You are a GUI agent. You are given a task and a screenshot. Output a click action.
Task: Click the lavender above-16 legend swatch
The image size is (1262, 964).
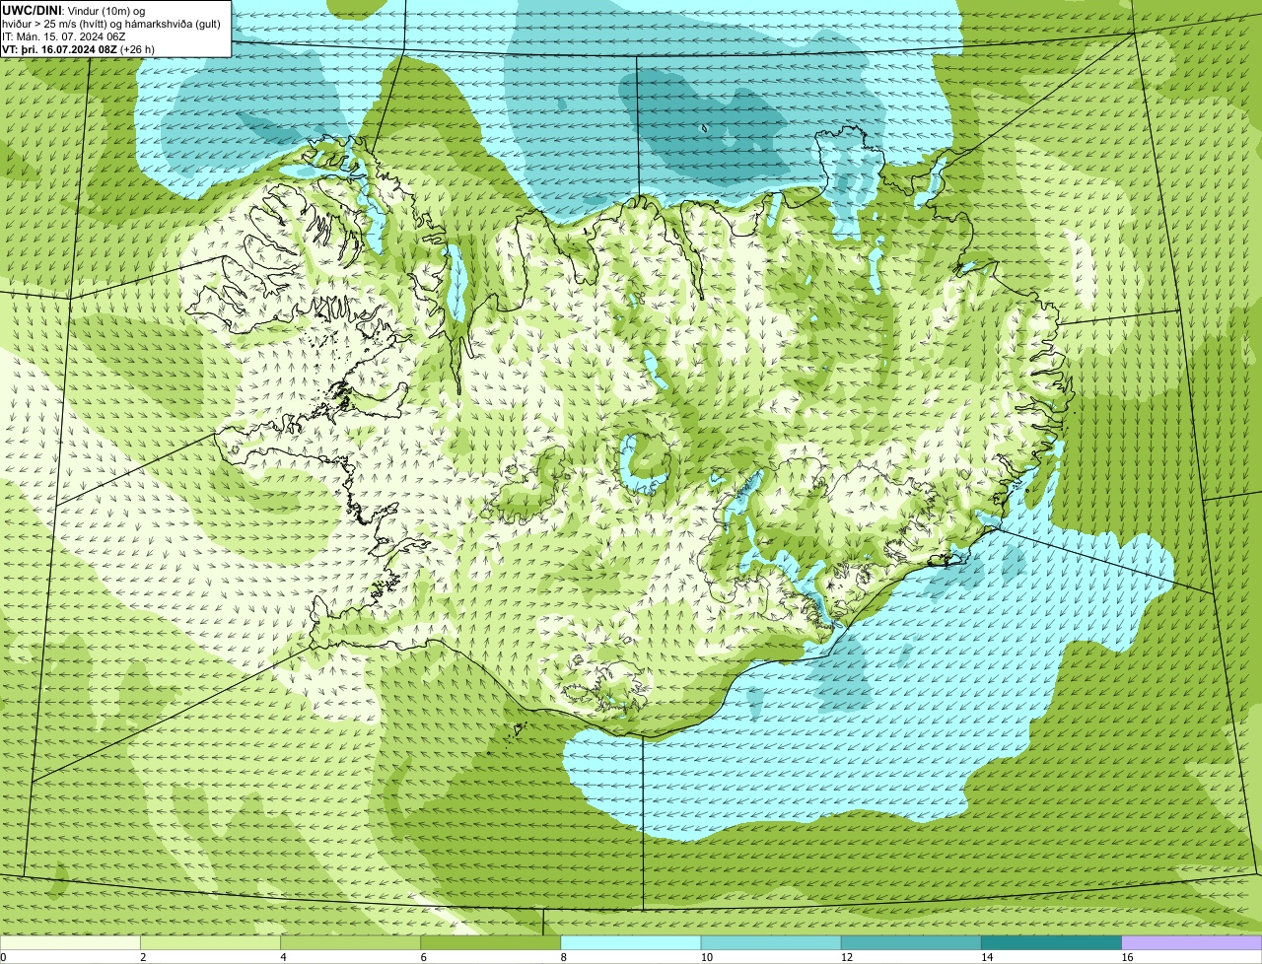(x=1192, y=943)
